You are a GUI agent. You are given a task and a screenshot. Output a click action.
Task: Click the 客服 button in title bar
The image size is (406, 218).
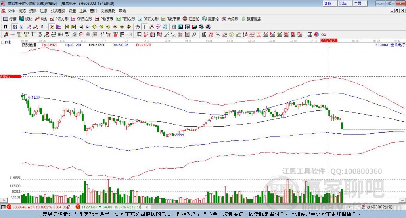coord(330,3)
